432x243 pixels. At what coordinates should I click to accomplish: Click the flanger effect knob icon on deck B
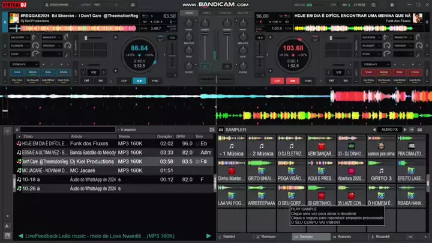pos(387,46)
